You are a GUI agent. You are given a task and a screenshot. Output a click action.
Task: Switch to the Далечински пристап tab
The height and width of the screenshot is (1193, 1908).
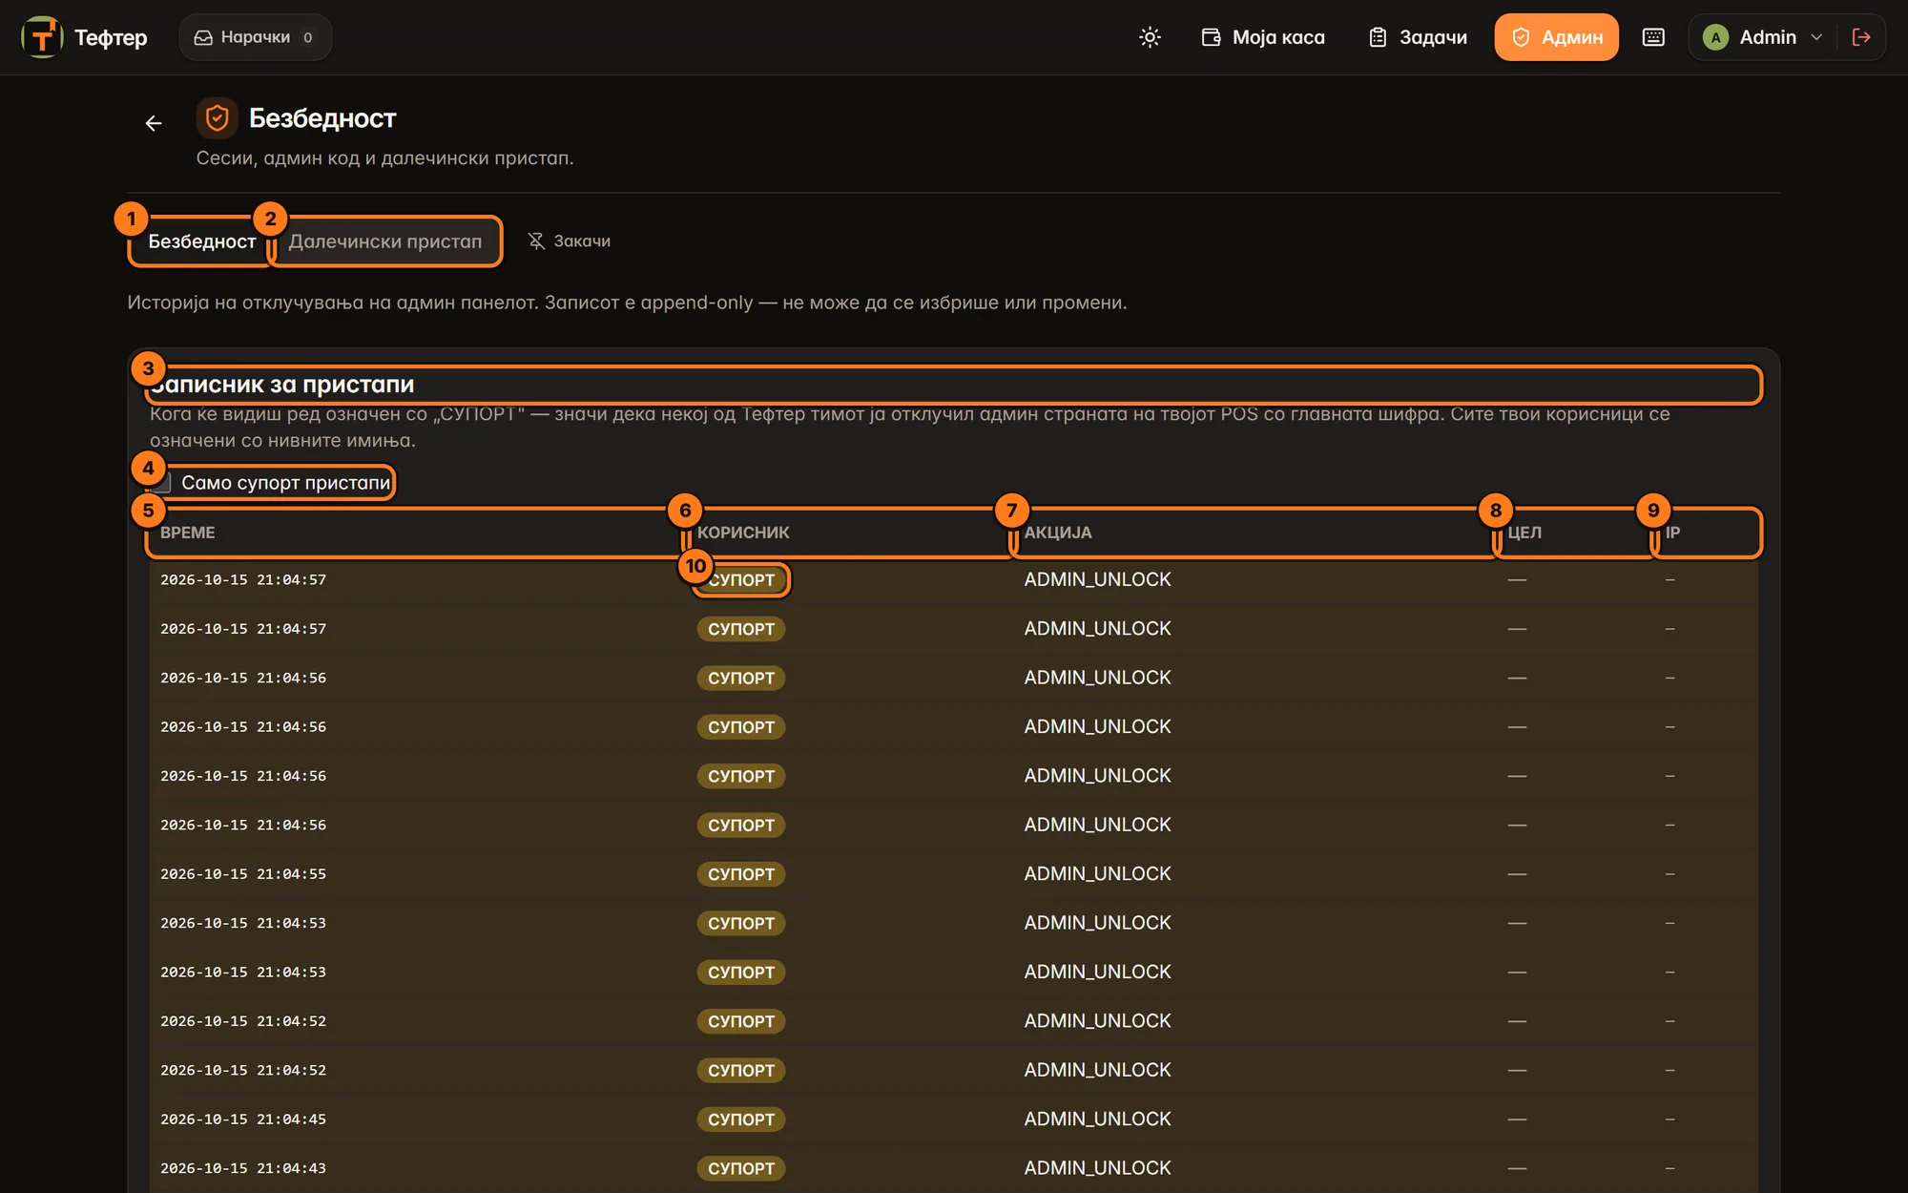coord(385,241)
